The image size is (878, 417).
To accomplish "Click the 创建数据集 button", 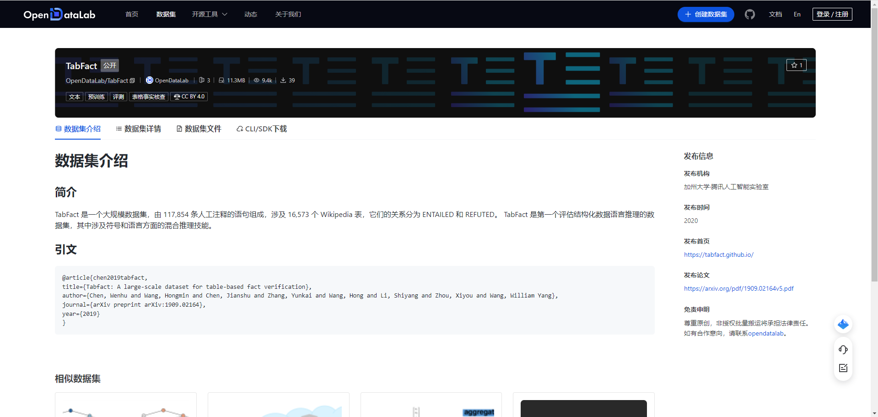I will tap(706, 14).
